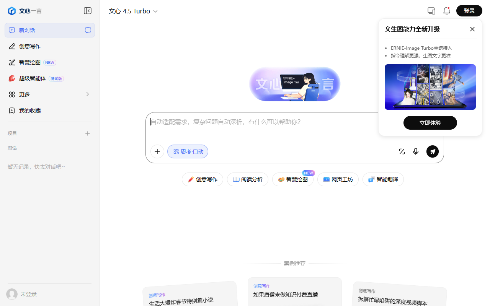The height and width of the screenshot is (306, 490).
Task: Open 我的收藏 favorites
Action: coord(30,110)
